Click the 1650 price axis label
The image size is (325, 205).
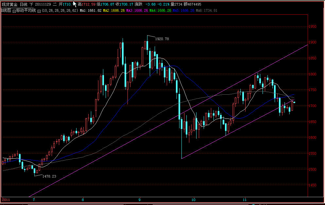pos(312,122)
